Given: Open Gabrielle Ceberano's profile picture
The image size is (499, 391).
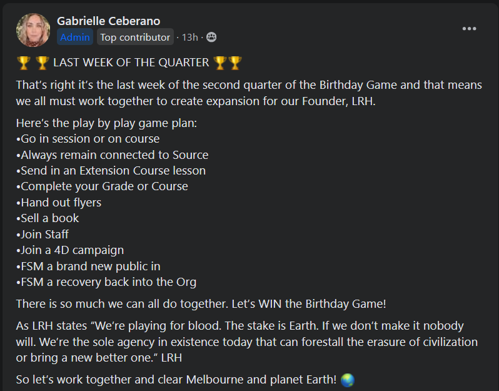Looking at the screenshot, I should [33, 29].
